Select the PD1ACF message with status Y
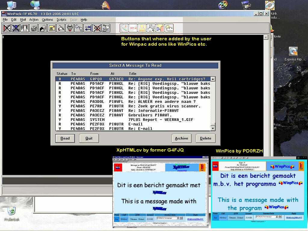This screenshot has width=308, height=231. pos(133,97)
